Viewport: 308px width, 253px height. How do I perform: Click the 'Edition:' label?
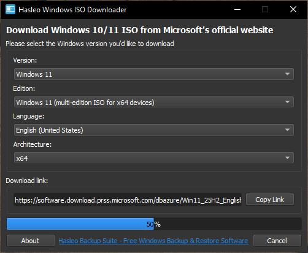click(x=24, y=88)
